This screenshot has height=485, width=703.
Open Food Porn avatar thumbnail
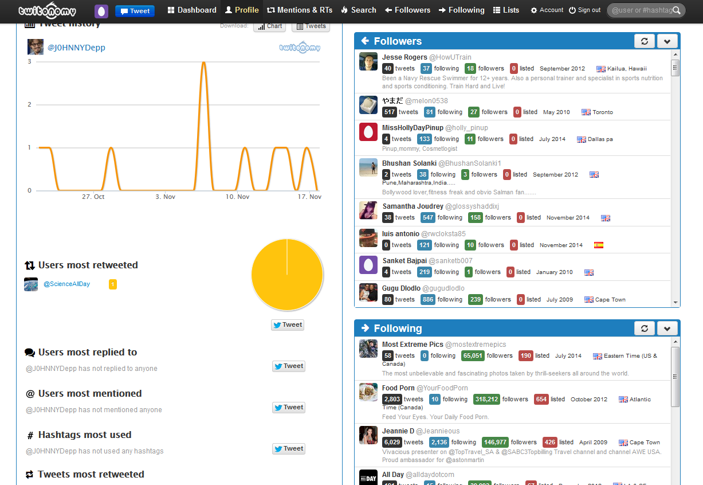(x=368, y=392)
